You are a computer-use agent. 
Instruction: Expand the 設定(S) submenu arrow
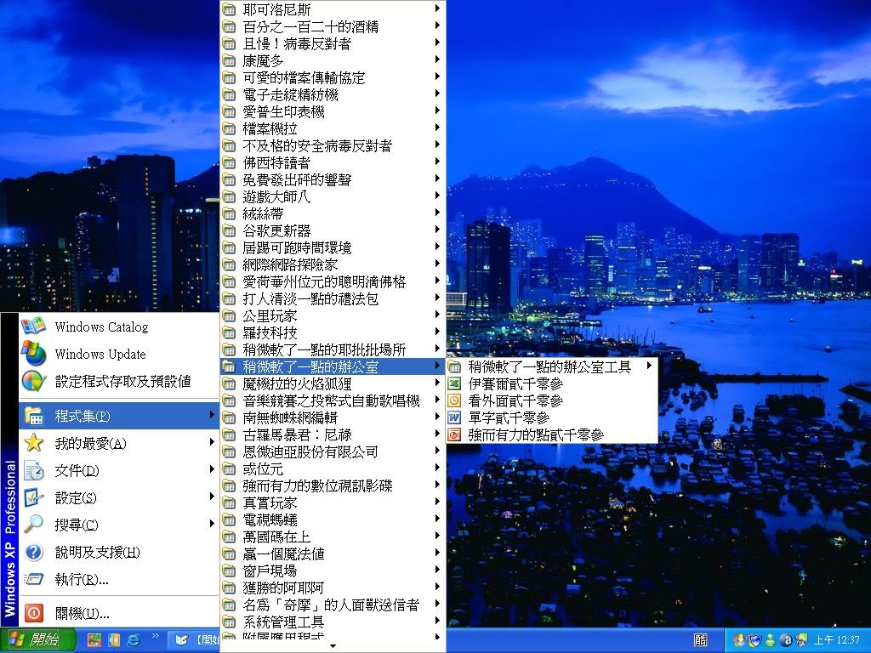[x=212, y=497]
